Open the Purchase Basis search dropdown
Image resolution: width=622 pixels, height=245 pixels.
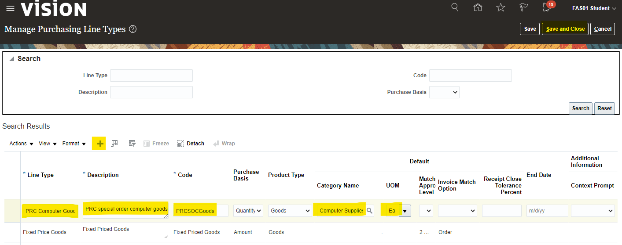pos(444,92)
